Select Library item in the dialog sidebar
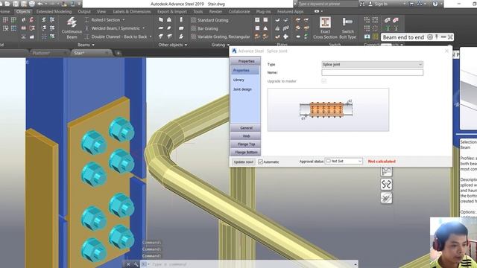Viewport: 477px width, 268px height. point(238,80)
